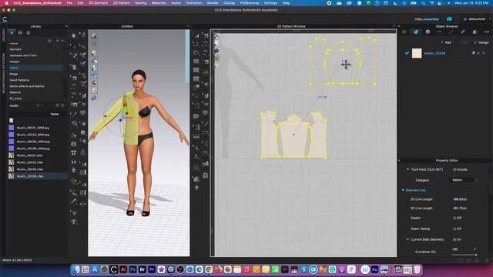Open the History side tab

pyautogui.click(x=3, y=36)
